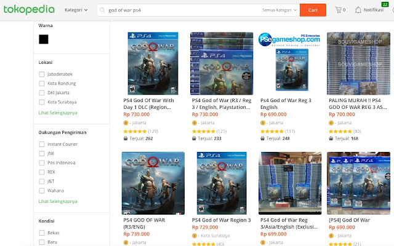Click the Kota Surabaya seller location text
This screenshot has height=246, width=394.
215,236
